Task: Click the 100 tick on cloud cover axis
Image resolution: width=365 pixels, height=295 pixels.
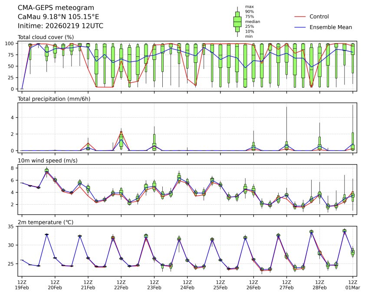Action: click(x=10, y=43)
